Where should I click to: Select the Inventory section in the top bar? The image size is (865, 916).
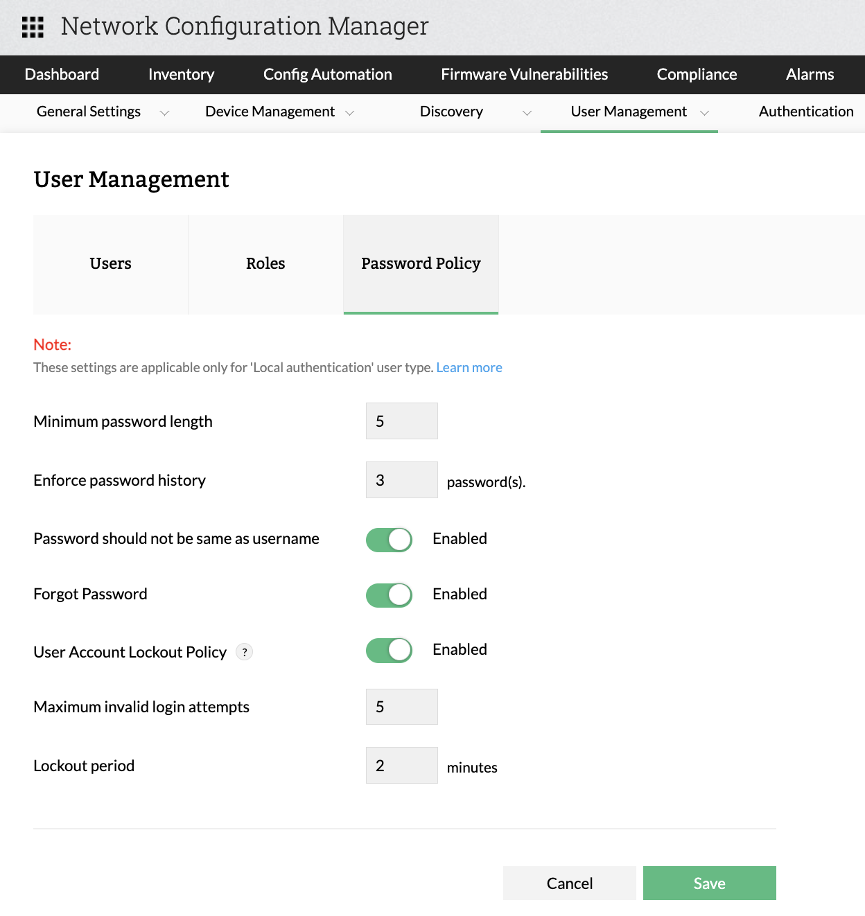click(181, 74)
